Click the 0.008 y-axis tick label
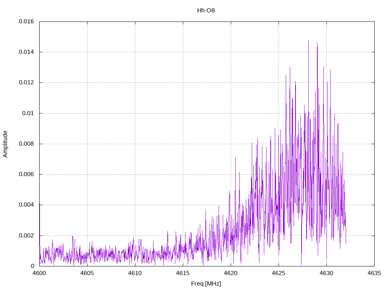 tap(26, 144)
